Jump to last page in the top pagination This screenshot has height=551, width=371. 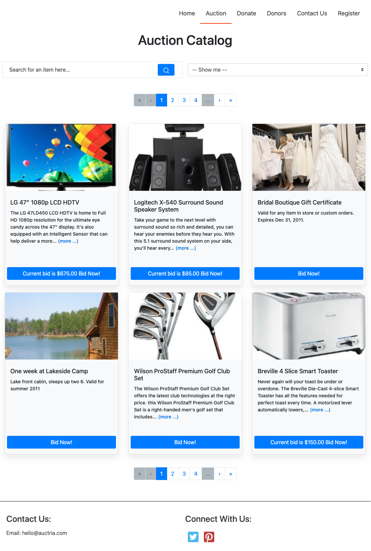click(231, 100)
